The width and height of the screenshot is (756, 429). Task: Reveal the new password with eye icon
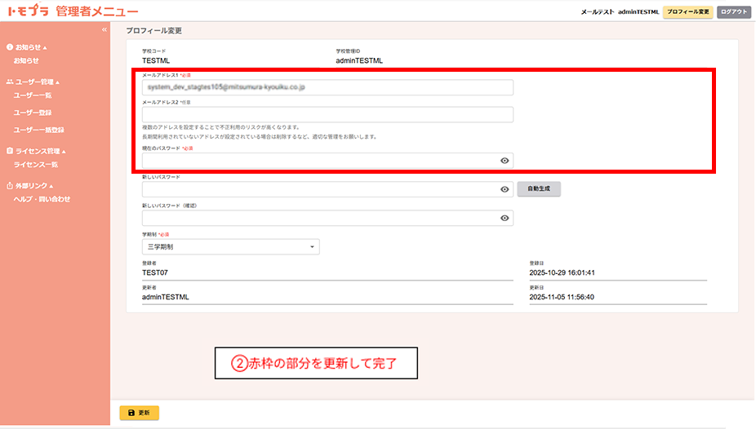tap(505, 189)
